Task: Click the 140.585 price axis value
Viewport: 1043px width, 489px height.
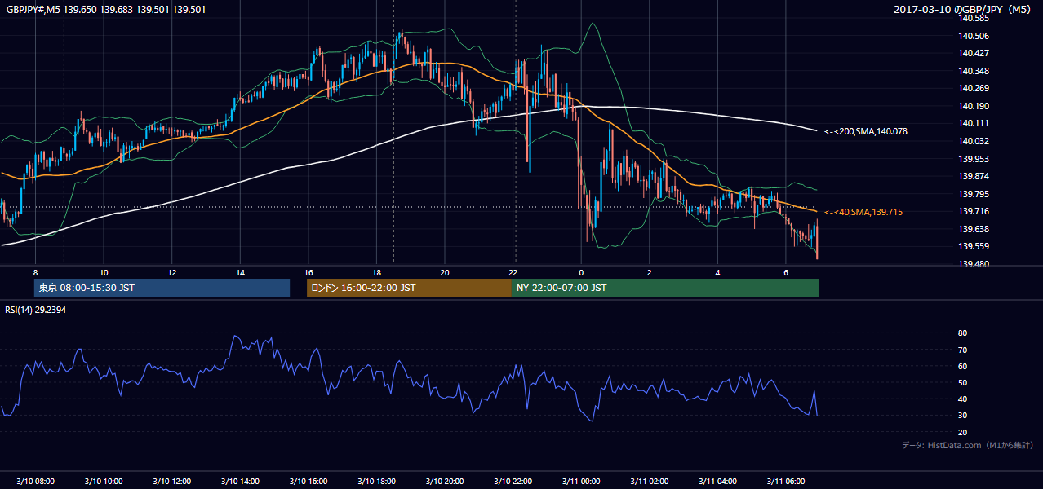Action: [974, 18]
